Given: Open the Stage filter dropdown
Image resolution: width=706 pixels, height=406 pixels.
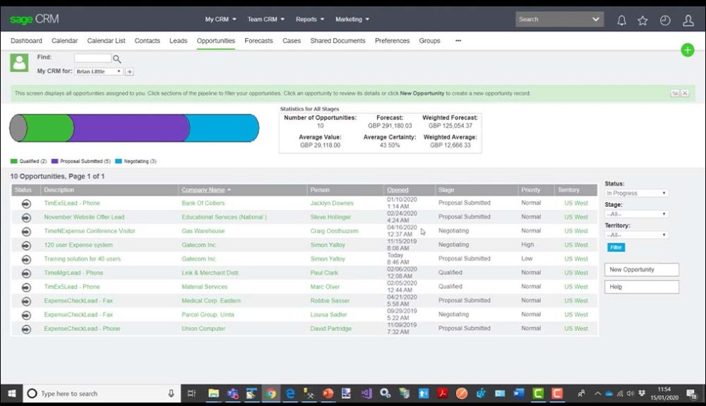Looking at the screenshot, I should tap(636, 214).
